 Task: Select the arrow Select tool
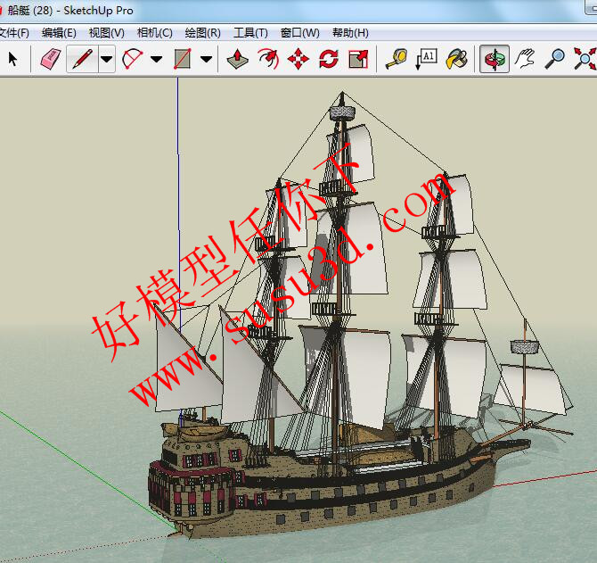(13, 59)
